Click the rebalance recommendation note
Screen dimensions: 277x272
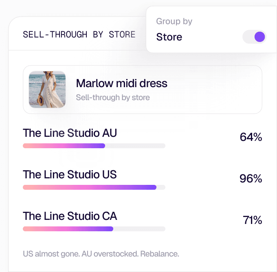point(101,254)
